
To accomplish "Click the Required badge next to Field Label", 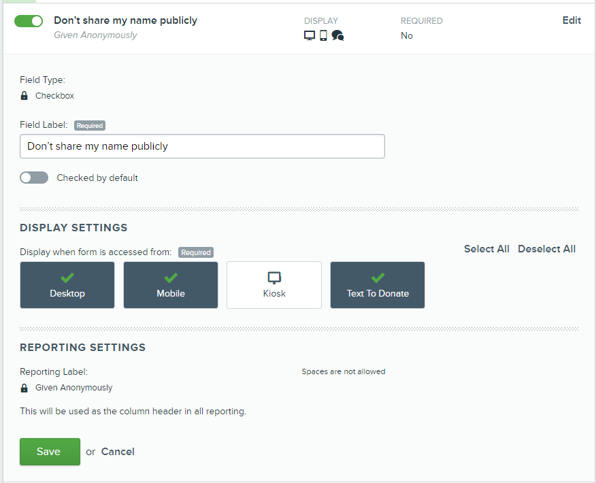I will point(90,125).
